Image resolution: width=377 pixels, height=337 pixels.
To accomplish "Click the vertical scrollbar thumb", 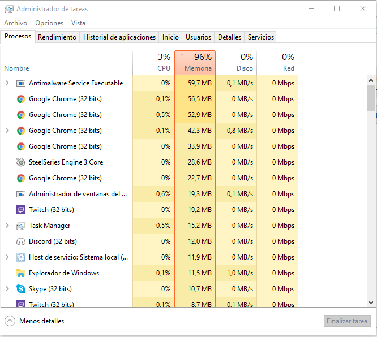I will point(371,98).
